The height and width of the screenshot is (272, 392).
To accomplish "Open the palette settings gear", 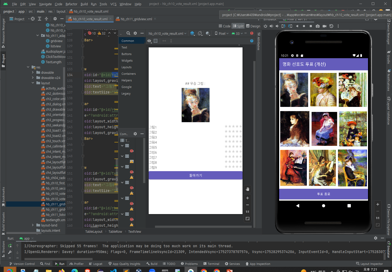I will [x=135, y=33].
